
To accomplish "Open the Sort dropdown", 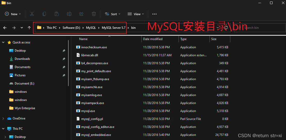I will pyautogui.click(x=112, y=14).
